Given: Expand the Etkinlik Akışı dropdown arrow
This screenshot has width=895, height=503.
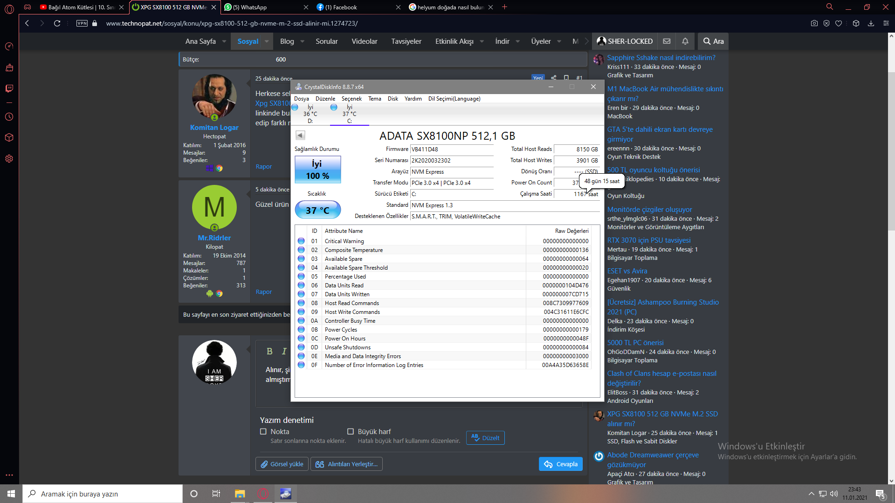Looking at the screenshot, I should [x=482, y=41].
